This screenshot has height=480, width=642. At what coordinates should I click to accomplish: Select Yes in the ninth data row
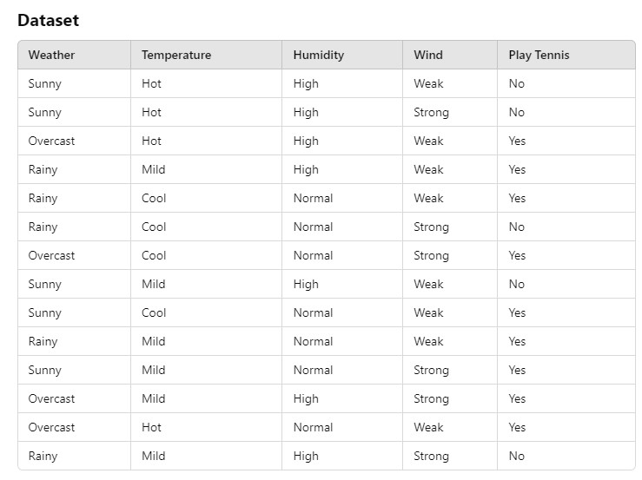517,312
